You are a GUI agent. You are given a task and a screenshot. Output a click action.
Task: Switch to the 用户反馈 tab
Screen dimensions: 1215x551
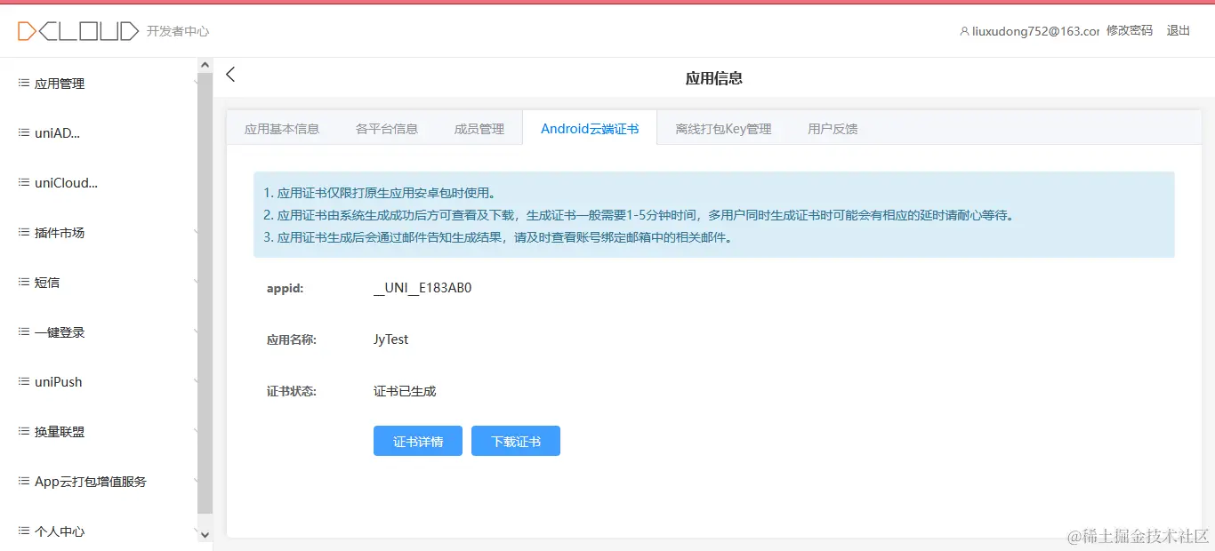[x=833, y=129]
